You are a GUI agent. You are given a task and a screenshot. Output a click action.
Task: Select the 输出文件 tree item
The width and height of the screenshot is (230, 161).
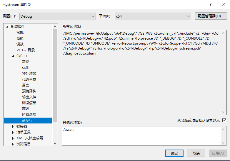29,97
